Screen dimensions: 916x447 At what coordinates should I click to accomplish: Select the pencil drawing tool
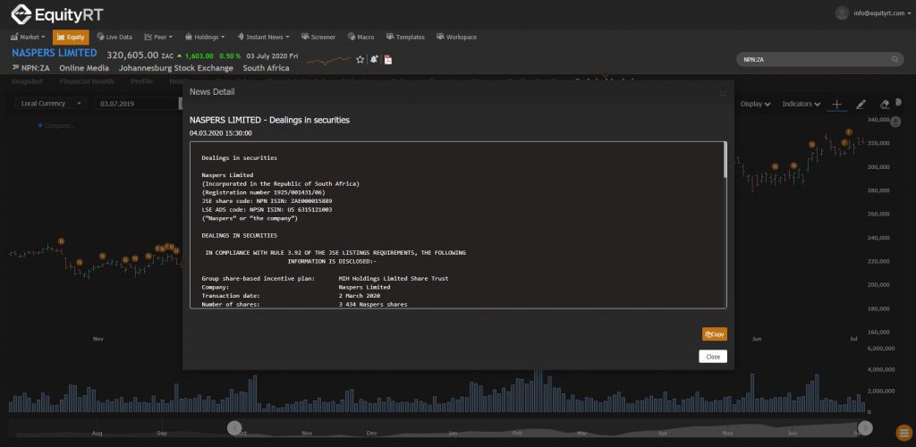pyautogui.click(x=861, y=104)
